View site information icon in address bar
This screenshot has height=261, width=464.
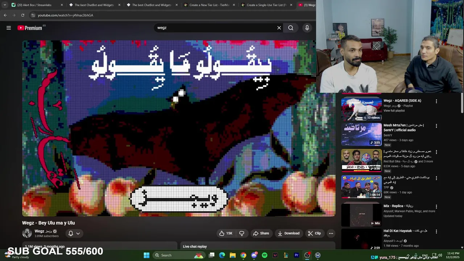pos(33,15)
